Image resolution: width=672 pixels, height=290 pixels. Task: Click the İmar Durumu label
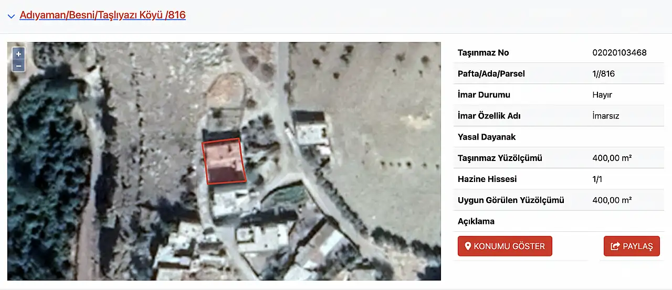pyautogui.click(x=484, y=95)
